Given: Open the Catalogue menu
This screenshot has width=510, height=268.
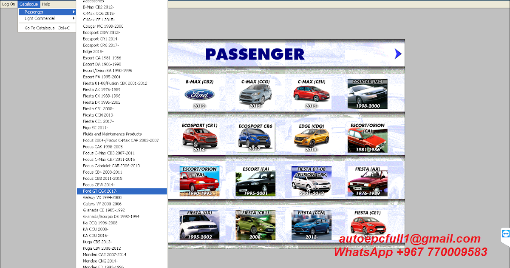Looking at the screenshot, I should tap(29, 4).
